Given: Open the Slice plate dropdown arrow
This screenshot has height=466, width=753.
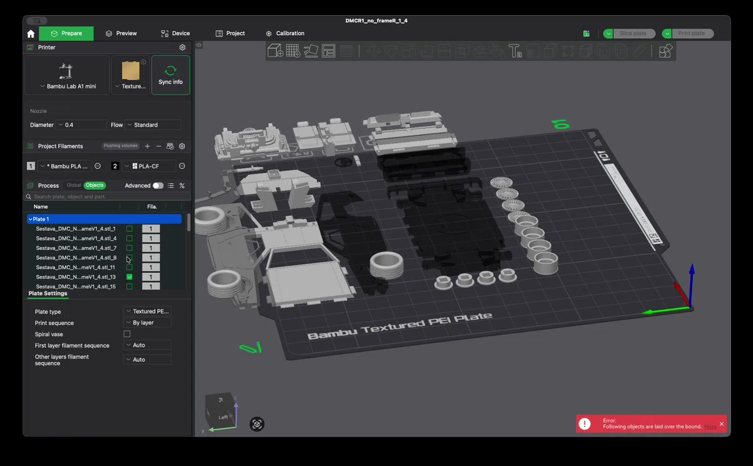Looking at the screenshot, I should pos(608,33).
